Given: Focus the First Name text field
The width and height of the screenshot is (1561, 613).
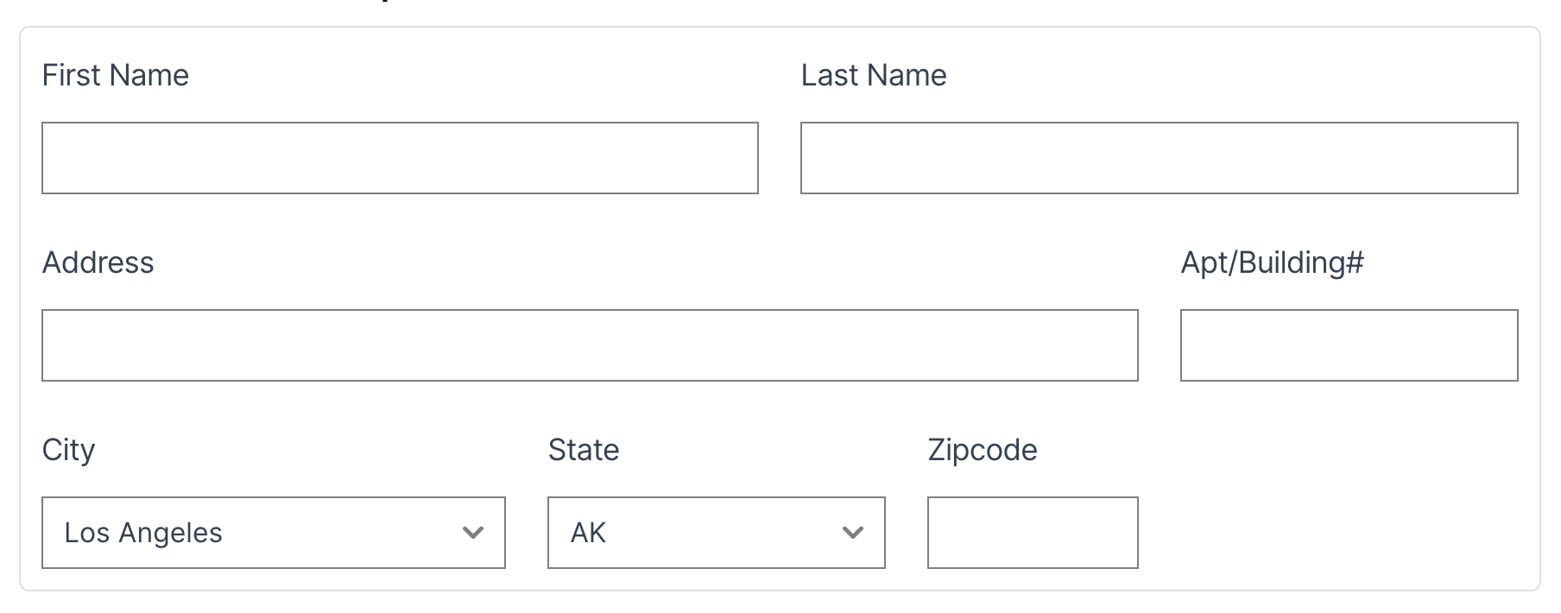Looking at the screenshot, I should (400, 158).
